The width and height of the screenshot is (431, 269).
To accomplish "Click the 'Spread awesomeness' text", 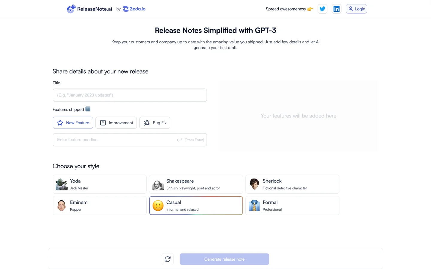I will coord(286,9).
